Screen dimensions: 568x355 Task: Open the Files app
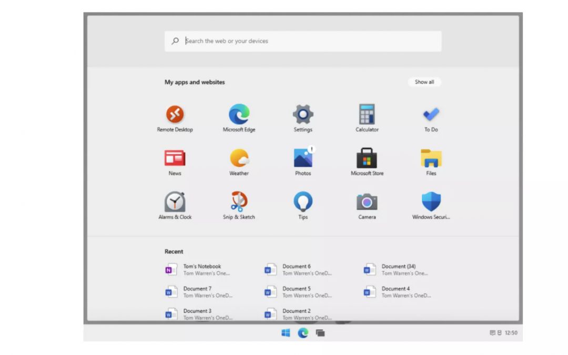point(431,158)
